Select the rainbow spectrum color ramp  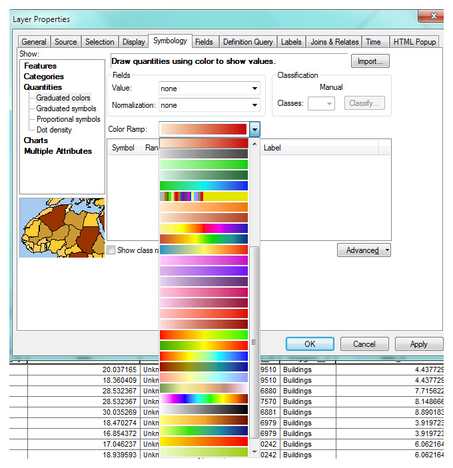(x=203, y=399)
